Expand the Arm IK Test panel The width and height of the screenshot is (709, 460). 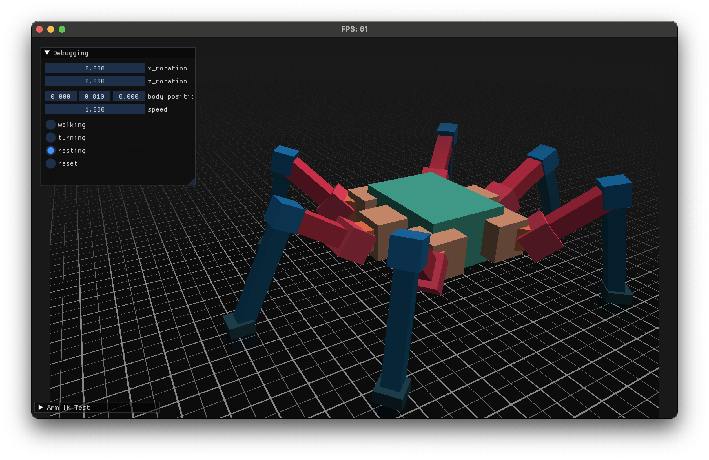41,407
